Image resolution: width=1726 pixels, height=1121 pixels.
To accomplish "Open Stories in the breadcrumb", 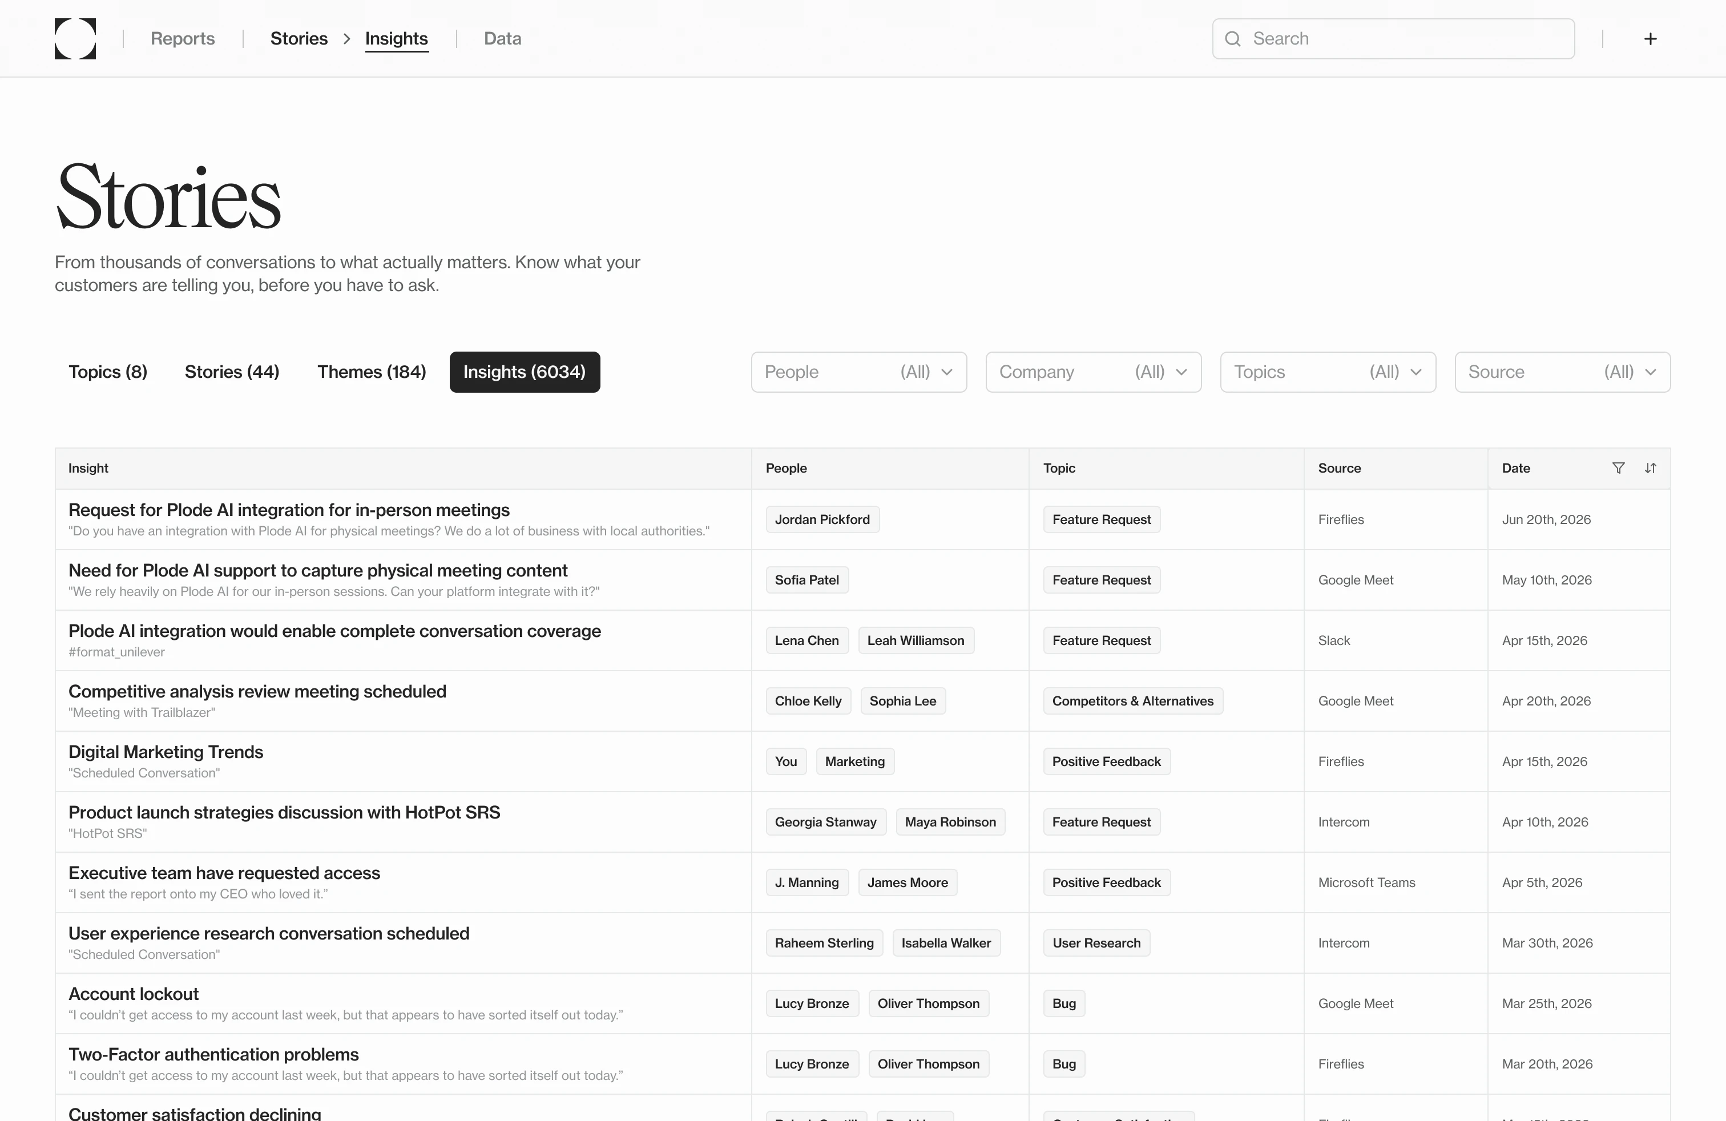I will (299, 38).
